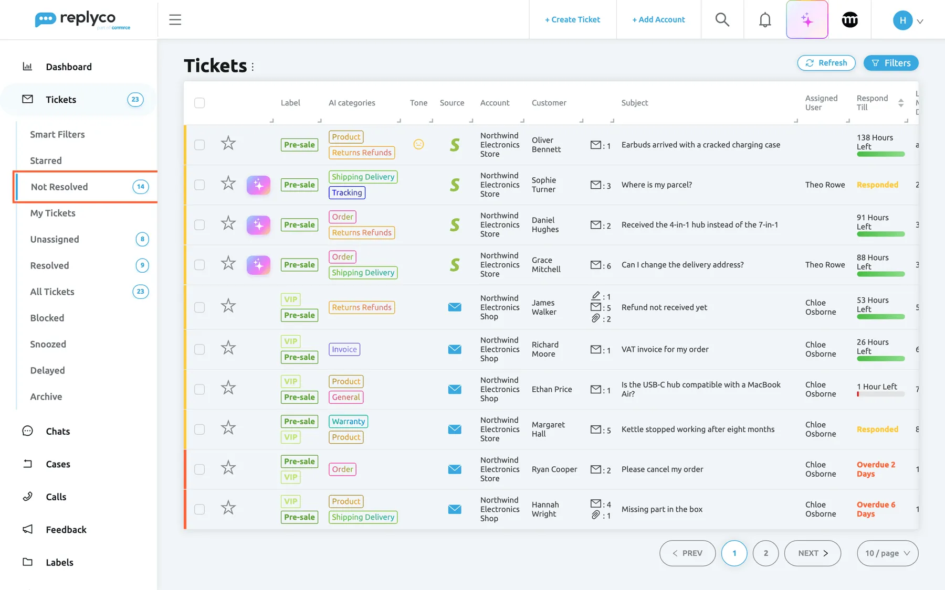Open Labels in sidebar

point(59,562)
